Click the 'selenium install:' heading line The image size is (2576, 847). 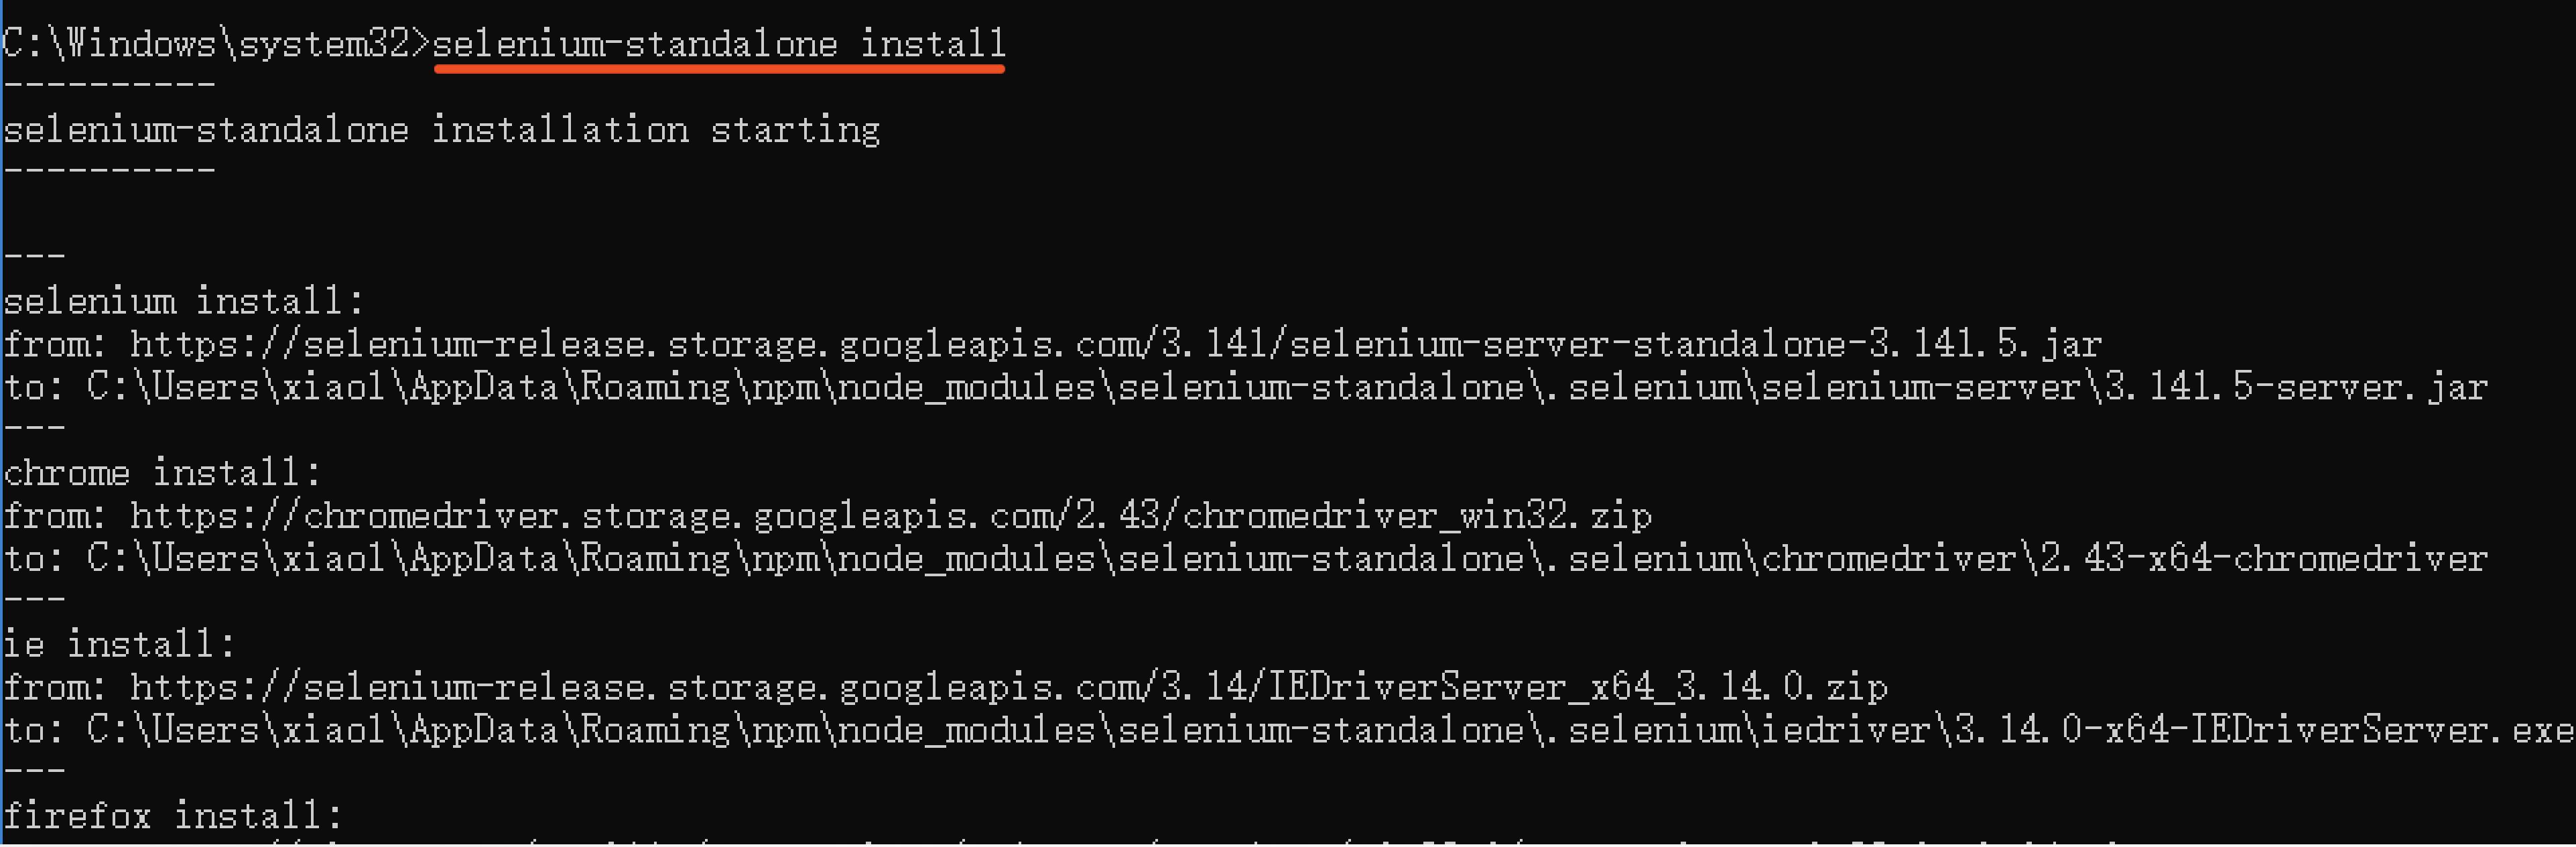[184, 301]
